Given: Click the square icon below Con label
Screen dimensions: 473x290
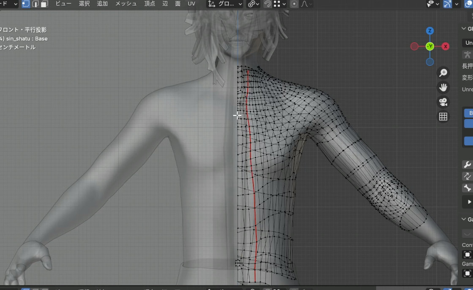Looking at the screenshot, I should pyautogui.click(x=467, y=255).
